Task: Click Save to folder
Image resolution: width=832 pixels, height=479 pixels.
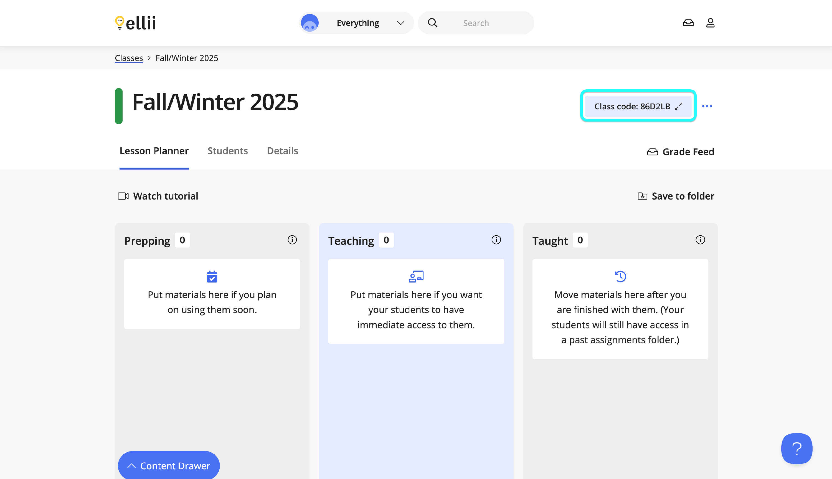Action: (676, 196)
